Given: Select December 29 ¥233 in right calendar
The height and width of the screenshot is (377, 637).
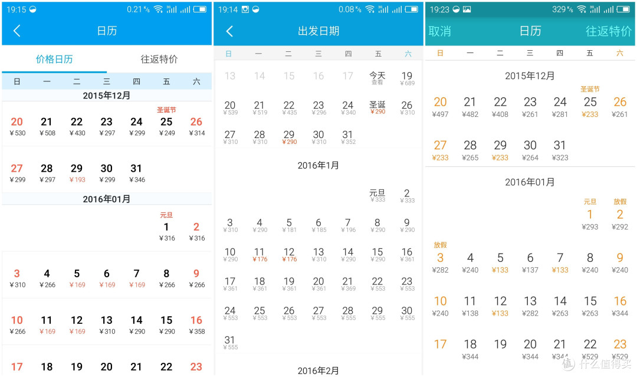Looking at the screenshot, I should (500, 150).
